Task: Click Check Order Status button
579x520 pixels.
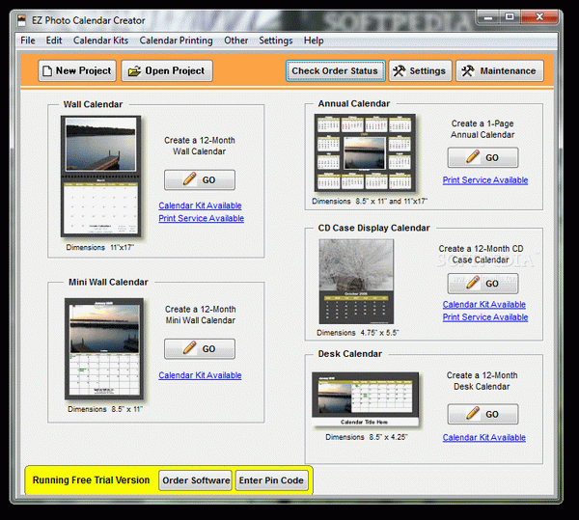Action: point(335,70)
